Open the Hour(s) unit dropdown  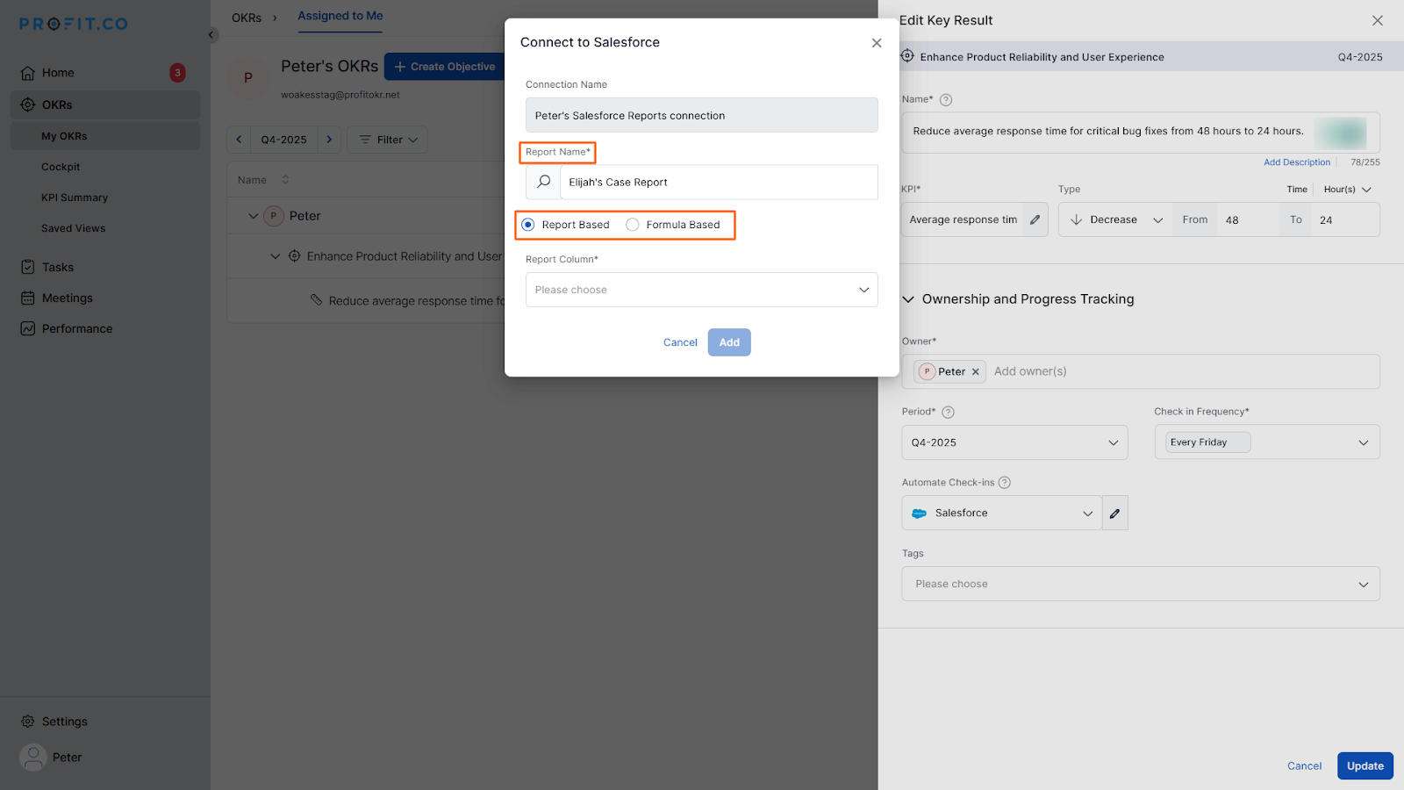pyautogui.click(x=1348, y=190)
